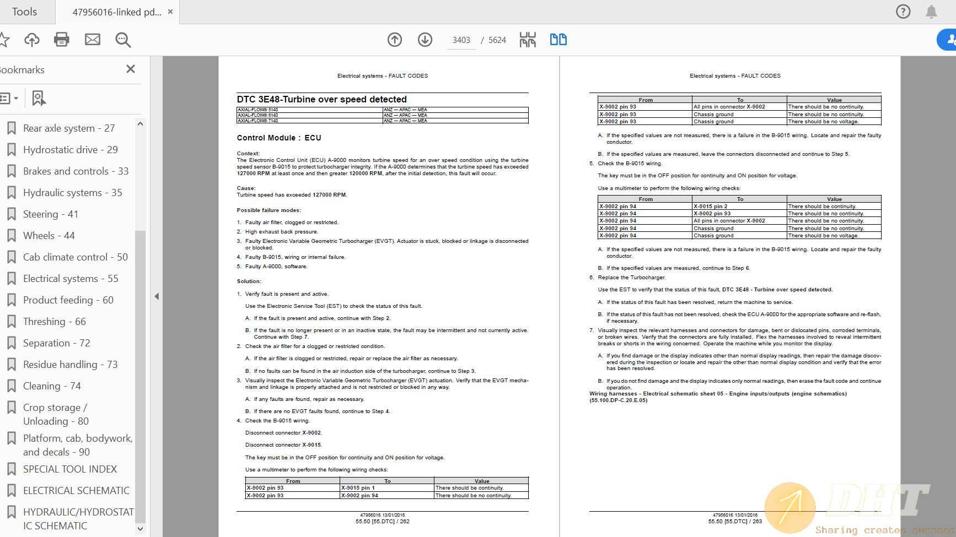This screenshot has height=537, width=956.
Task: Click the fit page scrolling mode icon
Action: [528, 40]
